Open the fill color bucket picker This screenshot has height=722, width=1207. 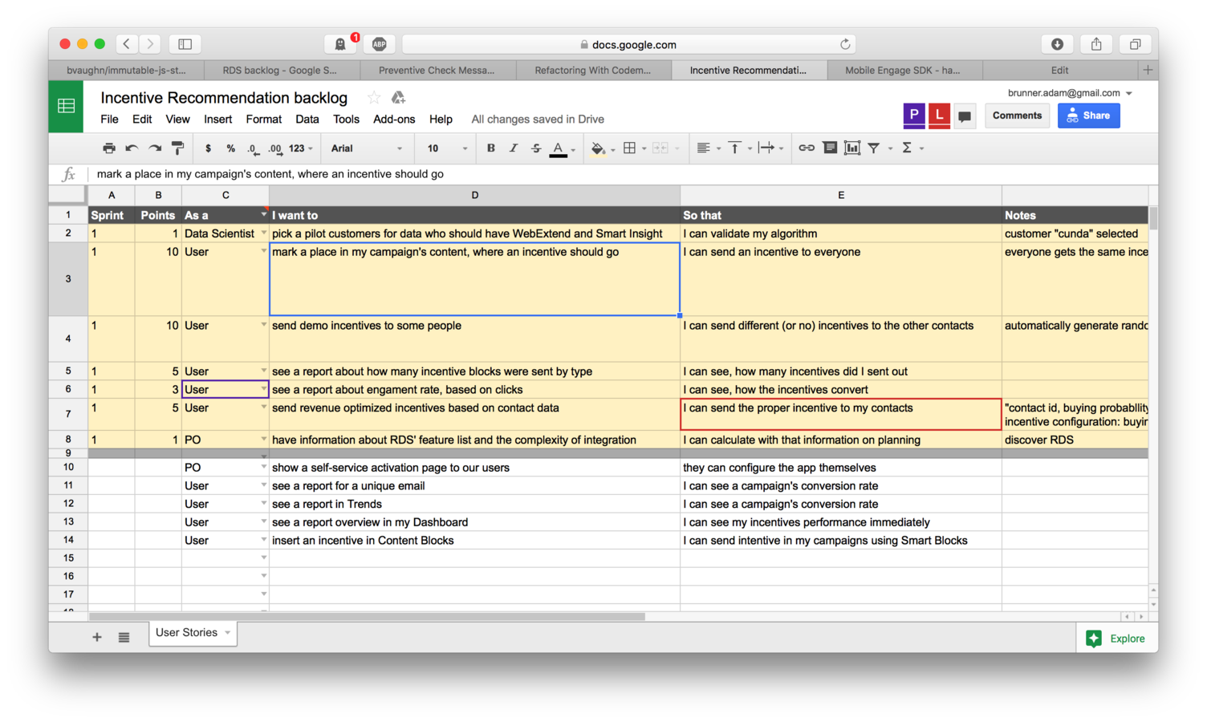pos(601,148)
